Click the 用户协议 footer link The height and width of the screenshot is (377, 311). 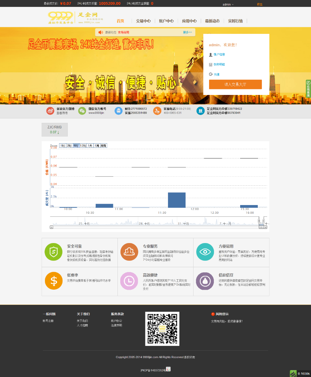(116, 321)
